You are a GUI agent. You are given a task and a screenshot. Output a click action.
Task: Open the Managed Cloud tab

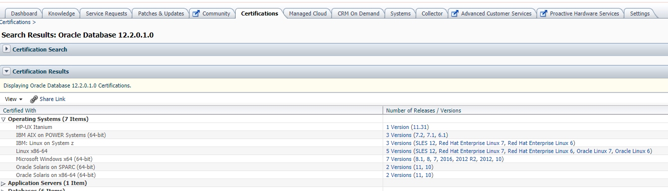[x=307, y=13]
